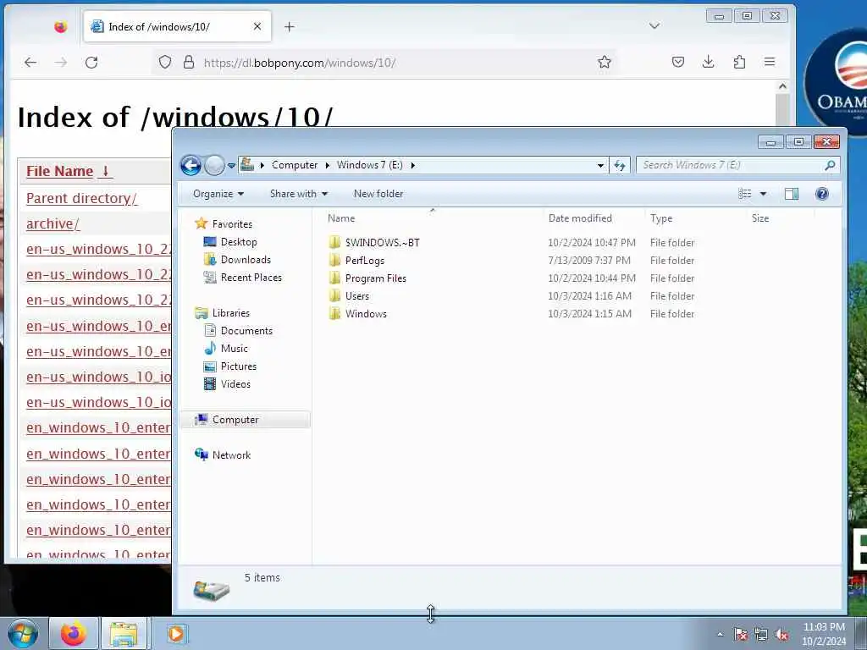The image size is (867, 650).
Task: Select Downloads under Favorites
Action: point(246,260)
